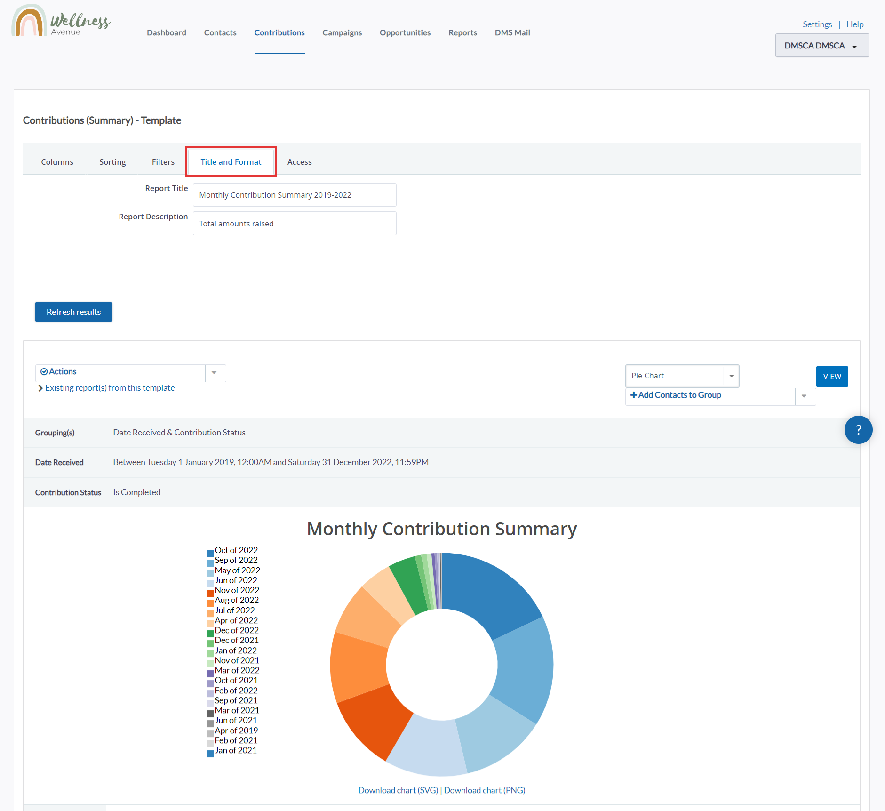Image resolution: width=885 pixels, height=811 pixels.
Task: Click the plus icon beside Add Contacts to Group
Action: (633, 395)
